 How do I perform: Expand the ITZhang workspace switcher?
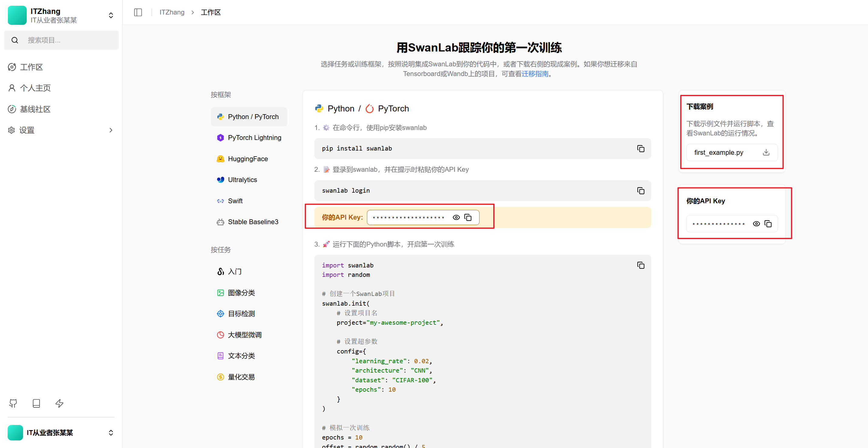111,15
